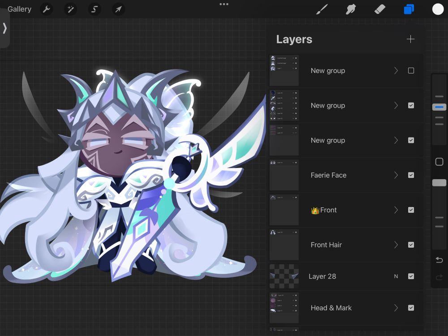Select the Head & Mark group thumbnail
The width and height of the screenshot is (448, 336).
284,308
